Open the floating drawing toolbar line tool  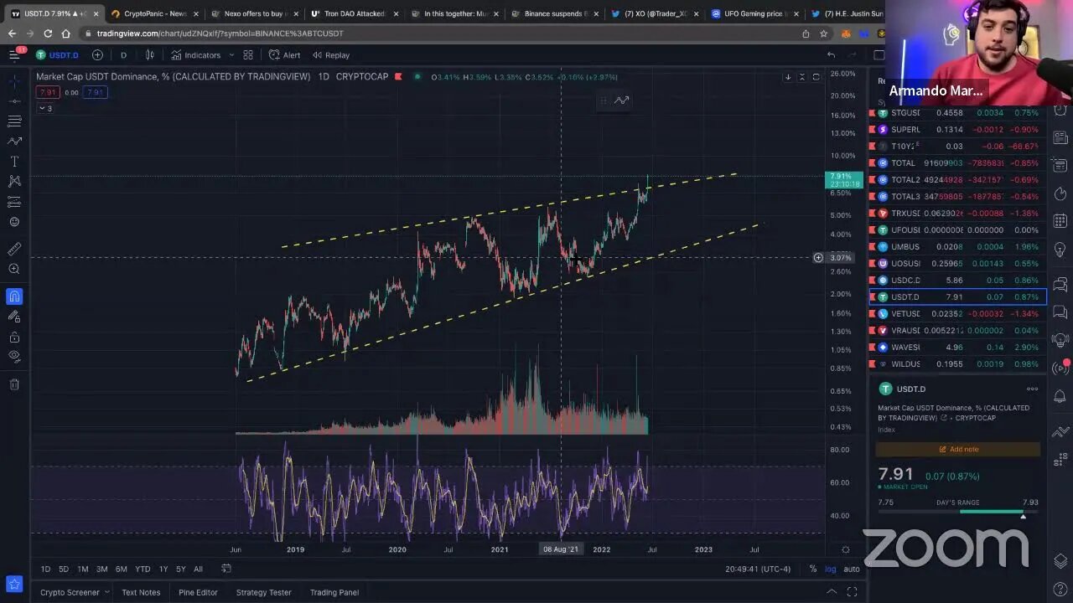(x=621, y=100)
